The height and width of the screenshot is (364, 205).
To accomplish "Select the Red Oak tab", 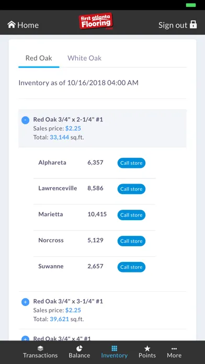I will coord(39,58).
